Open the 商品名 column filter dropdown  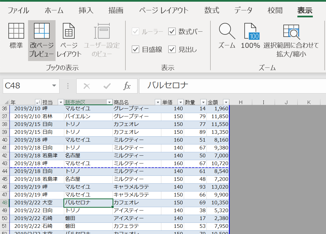coord(158,102)
